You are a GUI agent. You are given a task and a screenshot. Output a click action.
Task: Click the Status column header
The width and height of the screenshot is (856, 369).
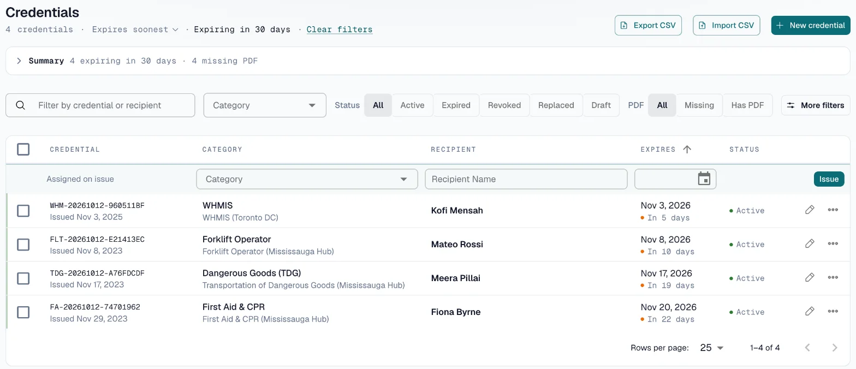pyautogui.click(x=744, y=149)
